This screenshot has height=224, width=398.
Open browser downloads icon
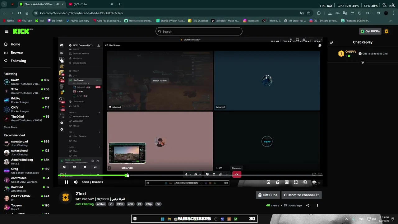tap(330, 13)
